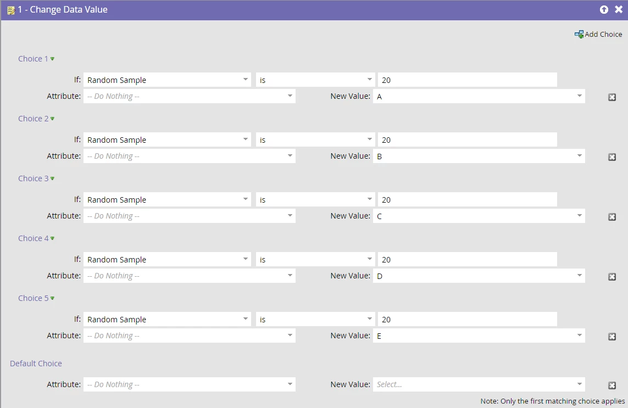
Task: Click the '1 - Change Data Value' title
Action: pos(63,9)
